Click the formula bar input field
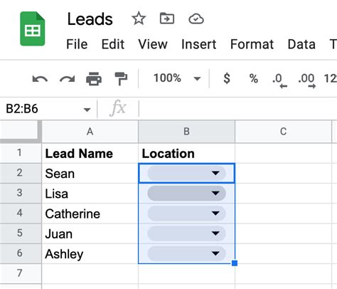 (237, 109)
